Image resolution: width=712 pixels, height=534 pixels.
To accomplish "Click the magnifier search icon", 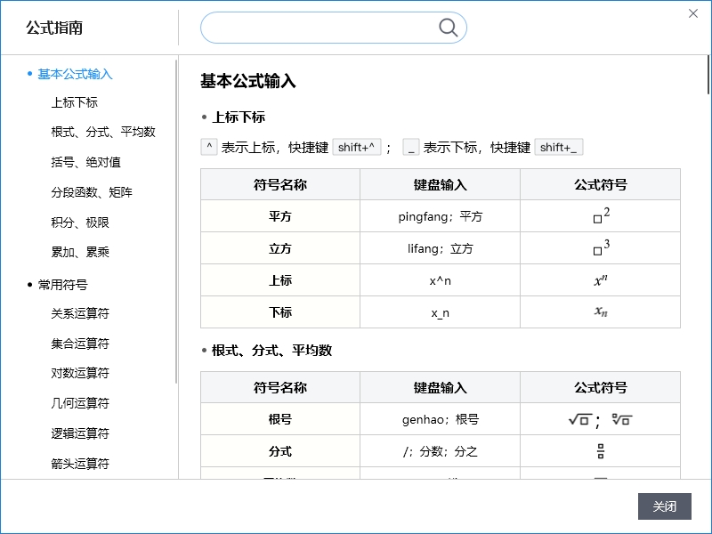I will (449, 28).
